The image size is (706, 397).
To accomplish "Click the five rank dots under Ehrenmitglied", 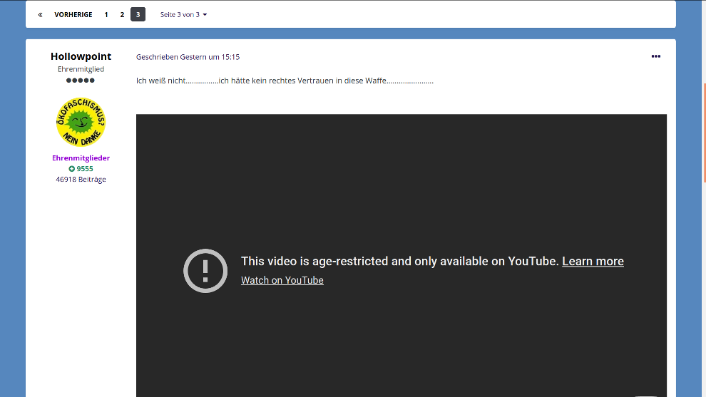I will 81,80.
